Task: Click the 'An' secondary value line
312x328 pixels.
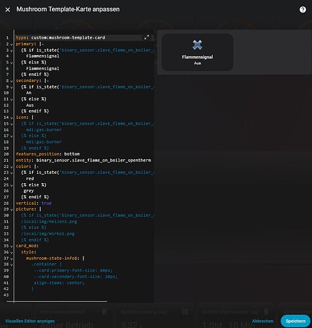Action: point(29,92)
